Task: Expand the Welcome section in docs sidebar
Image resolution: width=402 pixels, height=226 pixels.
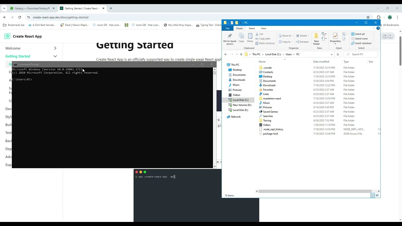Action: click(x=55, y=48)
